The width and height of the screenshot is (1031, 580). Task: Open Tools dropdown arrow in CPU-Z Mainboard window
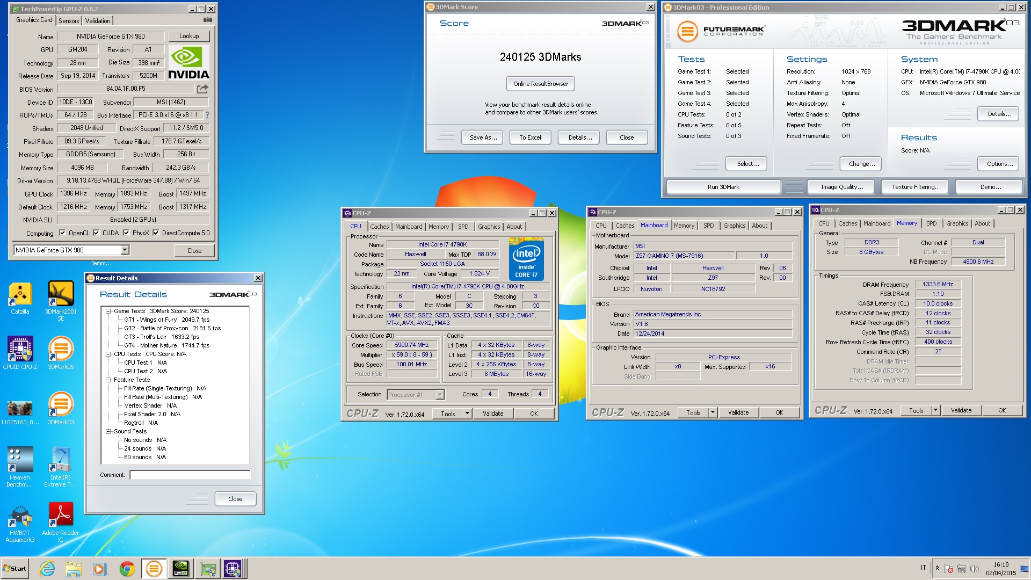coord(713,412)
